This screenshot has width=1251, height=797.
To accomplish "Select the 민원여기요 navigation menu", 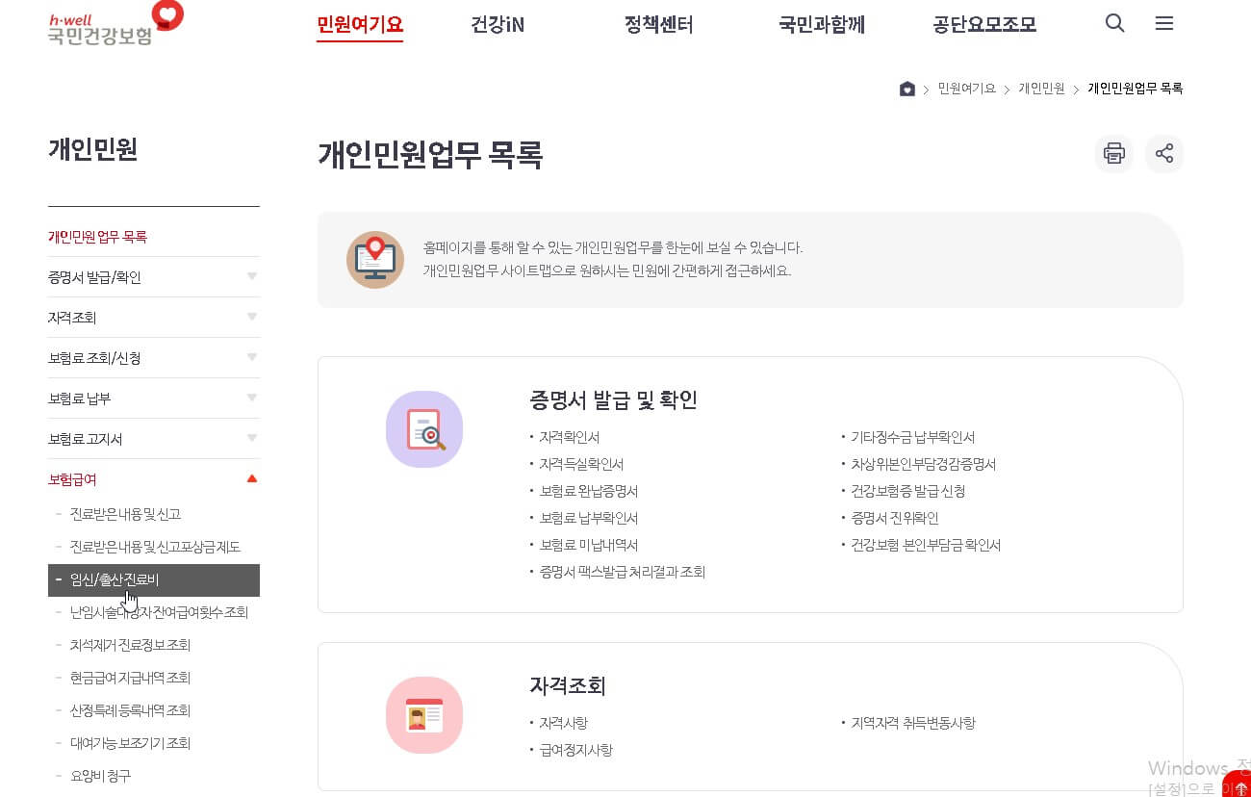I will click(x=360, y=26).
